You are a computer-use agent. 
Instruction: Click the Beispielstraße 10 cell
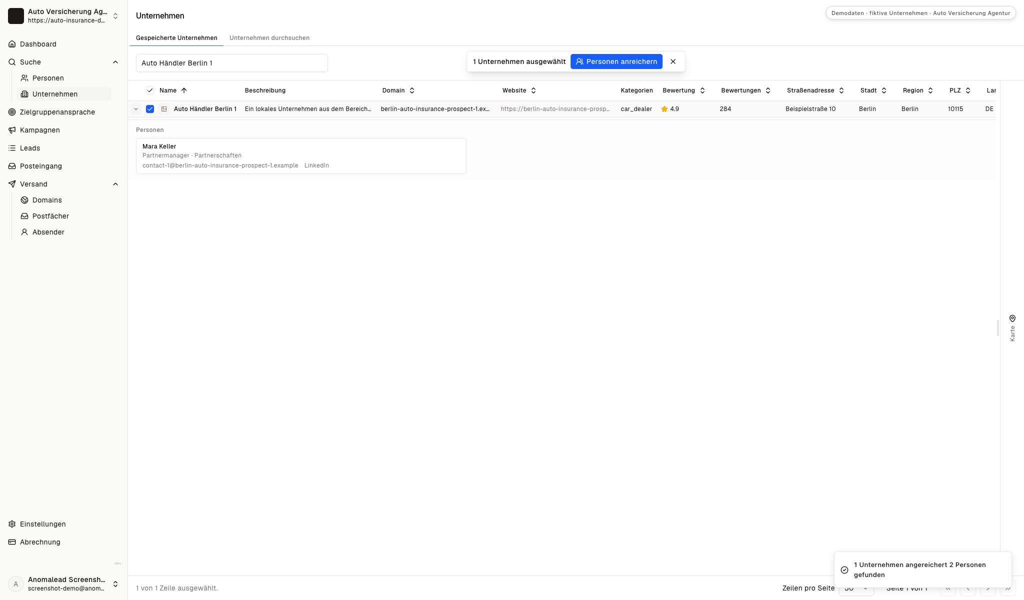pos(810,109)
